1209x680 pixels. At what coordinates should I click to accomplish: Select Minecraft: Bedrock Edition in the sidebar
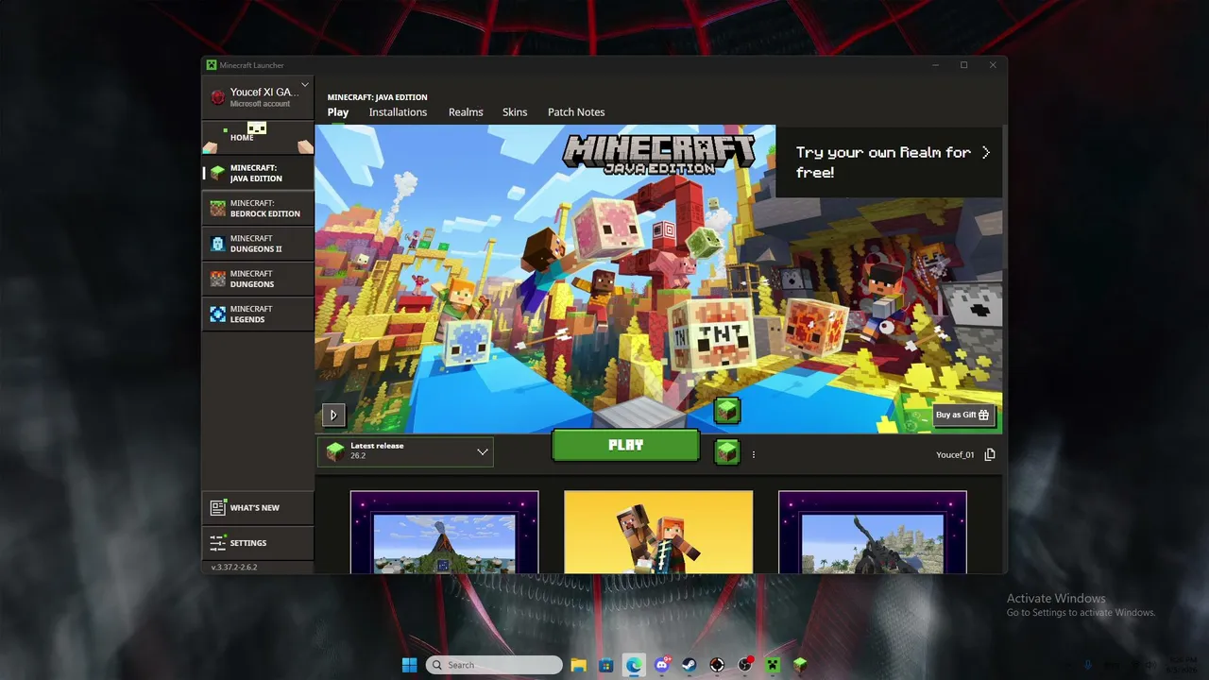(258, 208)
